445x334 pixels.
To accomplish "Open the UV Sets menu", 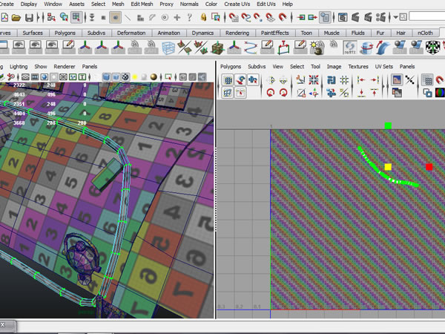I will coord(383,67).
